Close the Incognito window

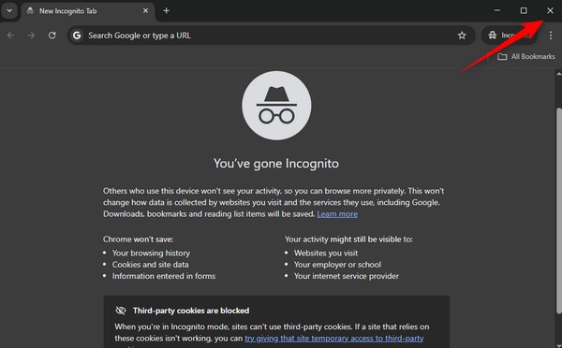tap(550, 10)
